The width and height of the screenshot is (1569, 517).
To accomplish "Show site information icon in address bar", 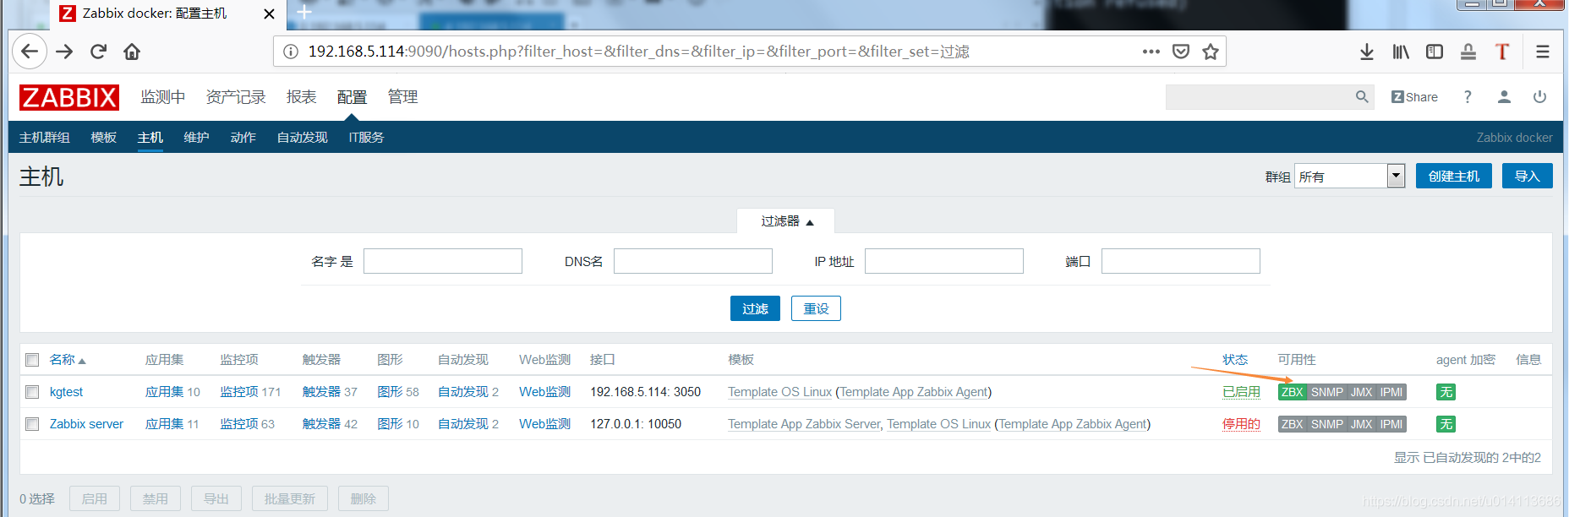I will pyautogui.click(x=291, y=52).
